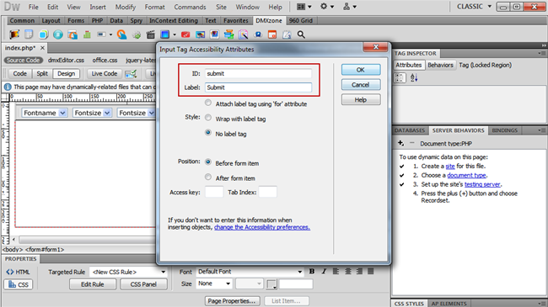Click the first DMXzone toolbar icon
Viewport: 548px width, 307px height.
click(x=14, y=34)
